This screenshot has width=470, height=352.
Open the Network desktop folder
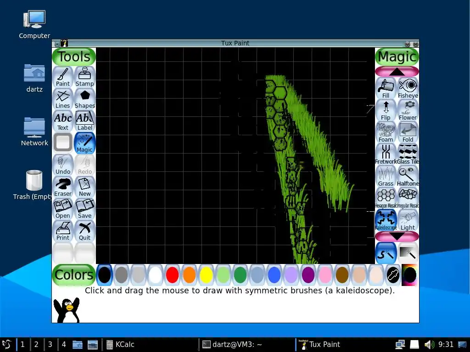[34, 132]
